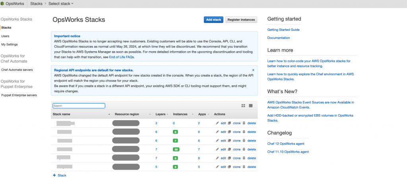The image size is (407, 180).
Task: Sort by Resource region column arrow
Action: coord(150,114)
